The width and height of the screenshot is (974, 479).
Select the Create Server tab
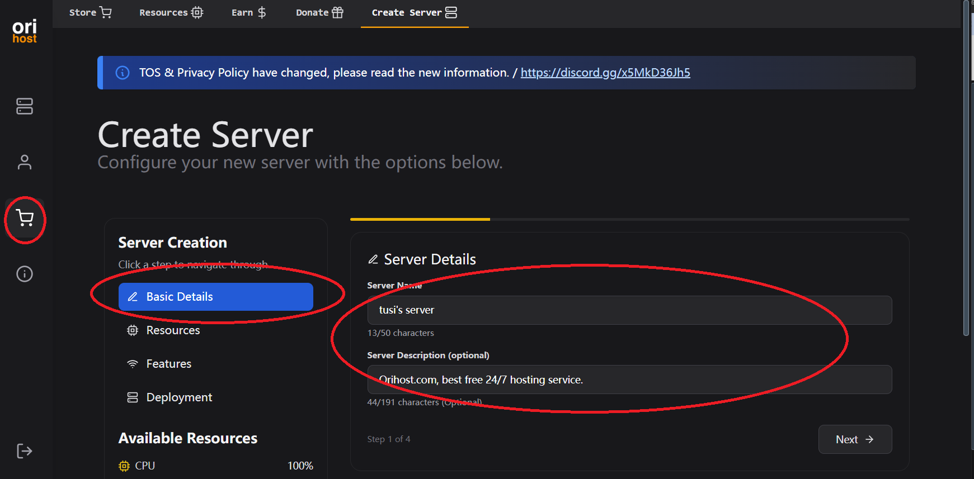[414, 12]
